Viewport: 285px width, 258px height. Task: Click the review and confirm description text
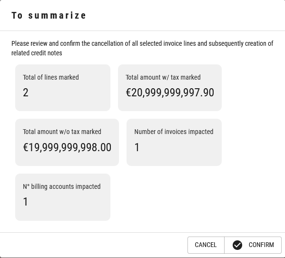point(142,48)
